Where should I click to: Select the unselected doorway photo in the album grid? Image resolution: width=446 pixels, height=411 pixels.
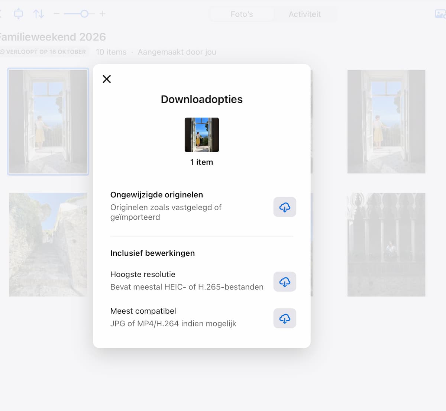(386, 122)
